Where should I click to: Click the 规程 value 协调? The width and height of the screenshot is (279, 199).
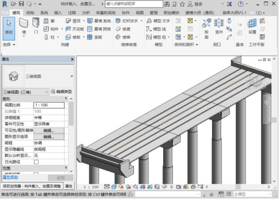(x=49, y=143)
